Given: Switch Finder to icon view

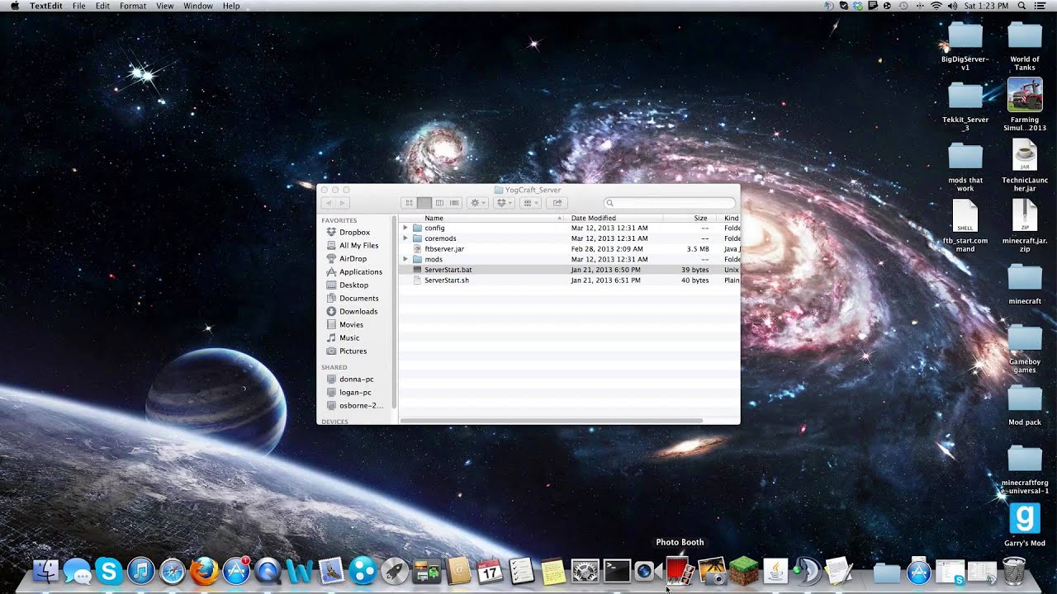Looking at the screenshot, I should click(x=409, y=203).
